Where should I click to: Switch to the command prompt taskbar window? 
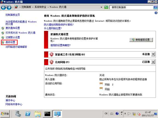pos(47,114)
